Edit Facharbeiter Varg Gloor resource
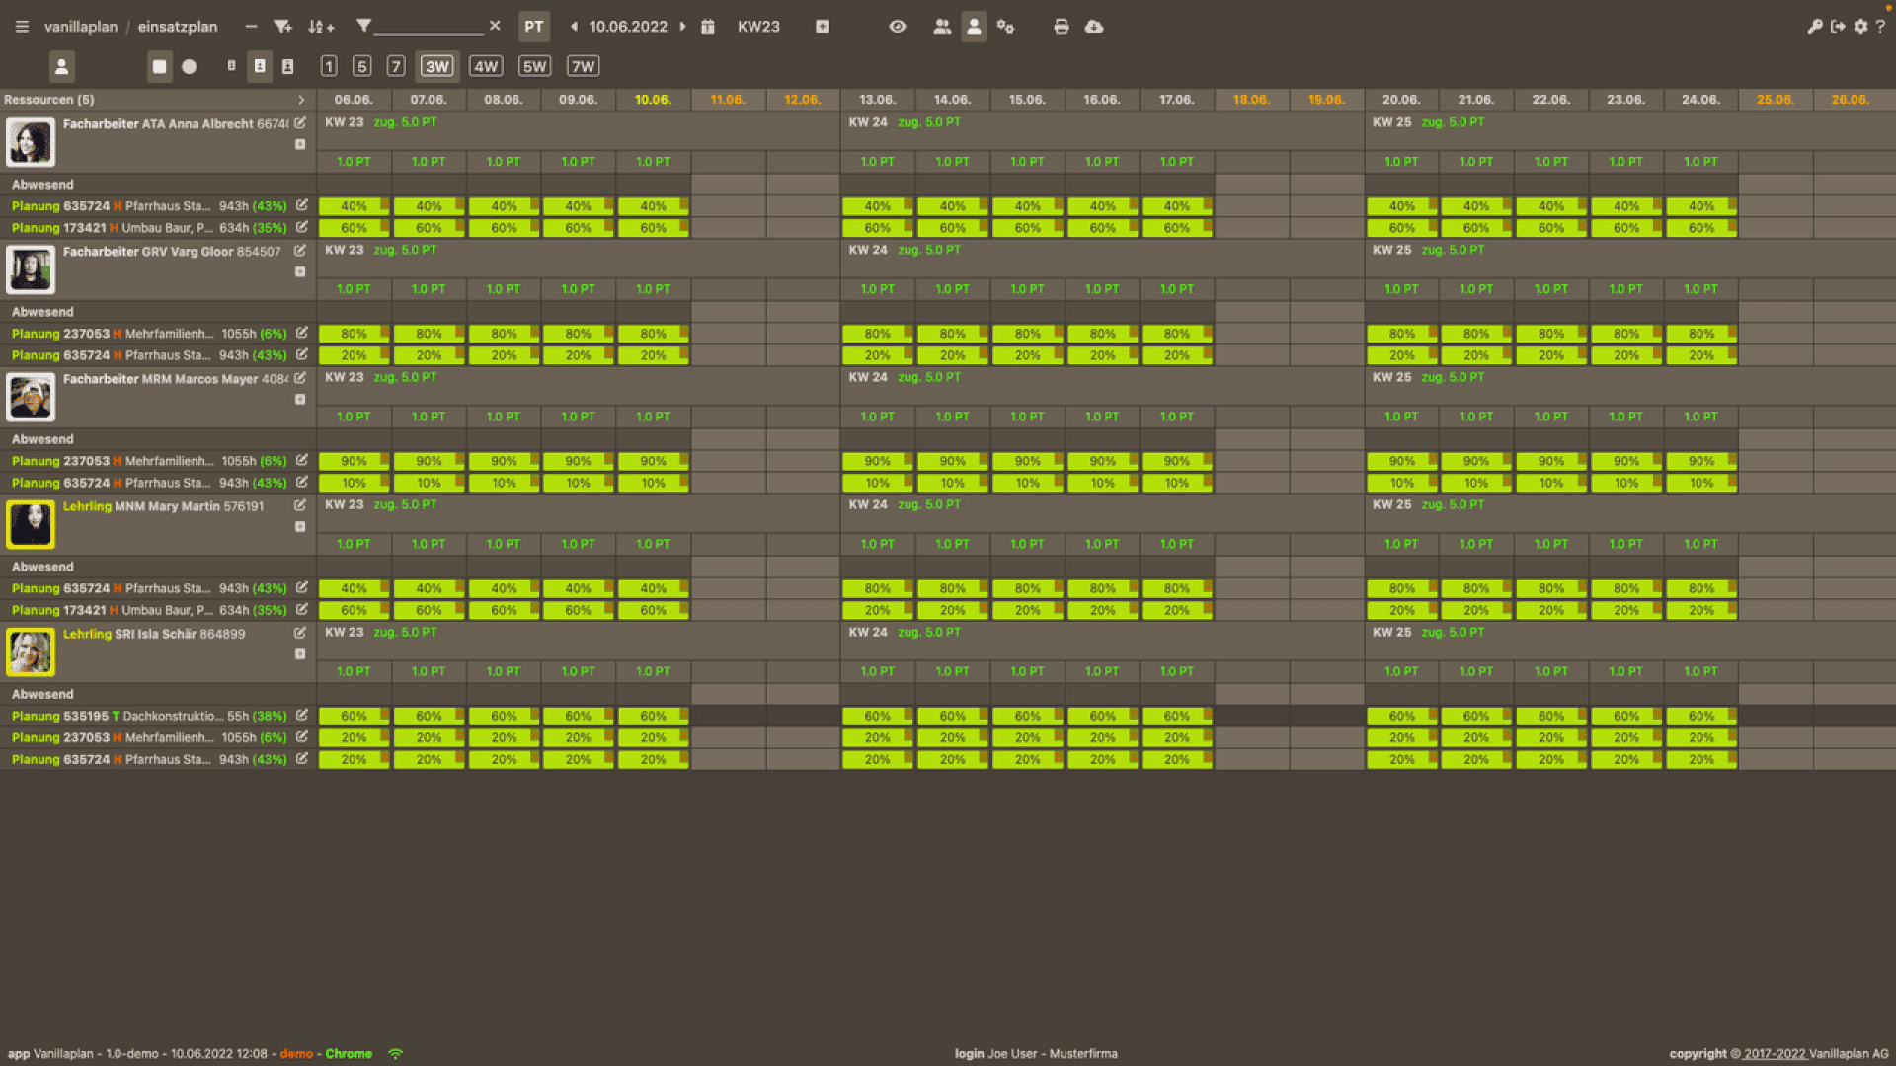1896x1066 pixels. (x=300, y=251)
